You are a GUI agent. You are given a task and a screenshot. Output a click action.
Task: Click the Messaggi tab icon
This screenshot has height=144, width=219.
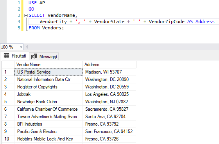pyautogui.click(x=34, y=56)
